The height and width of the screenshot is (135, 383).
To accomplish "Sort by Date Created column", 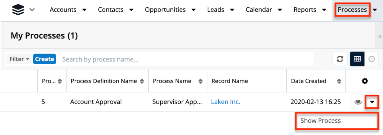I will point(339,81).
